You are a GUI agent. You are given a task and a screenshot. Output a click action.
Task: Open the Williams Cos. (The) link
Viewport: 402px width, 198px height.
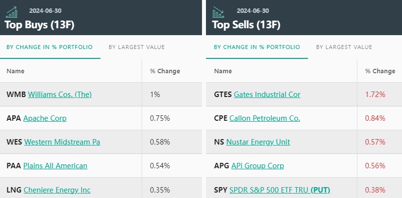coord(60,94)
